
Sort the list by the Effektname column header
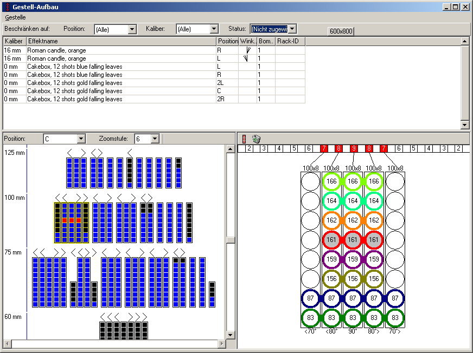click(x=121, y=41)
